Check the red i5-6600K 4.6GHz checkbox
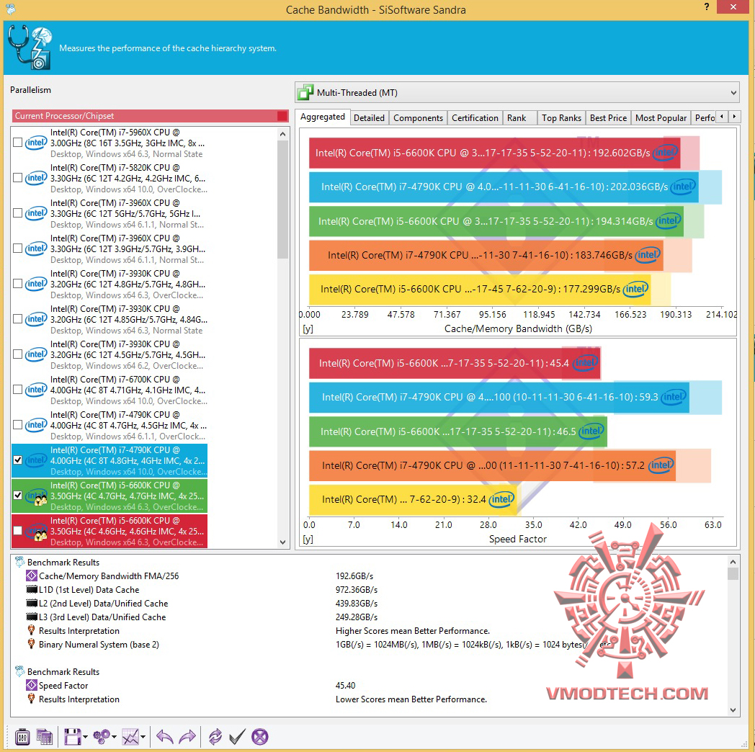The image size is (755, 752). [18, 531]
